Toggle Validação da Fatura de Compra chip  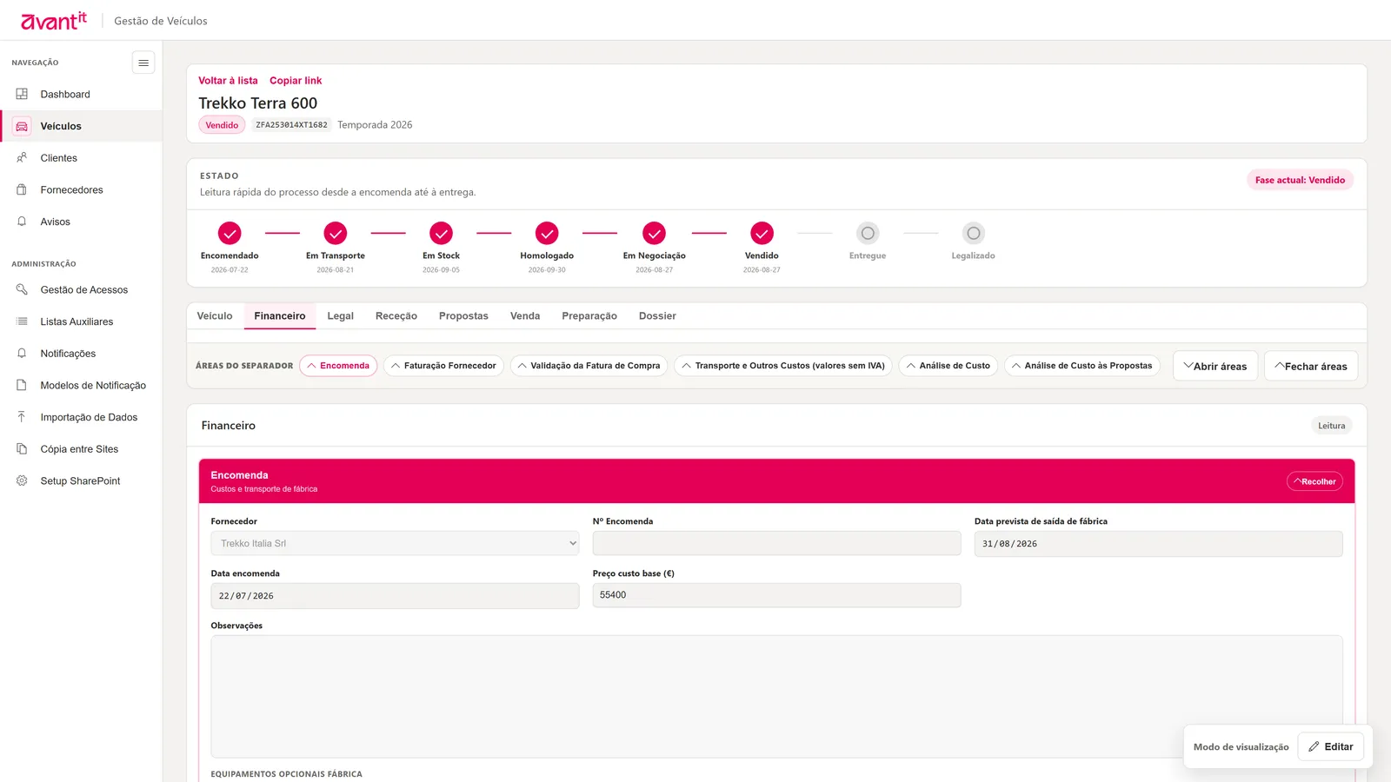click(x=589, y=366)
